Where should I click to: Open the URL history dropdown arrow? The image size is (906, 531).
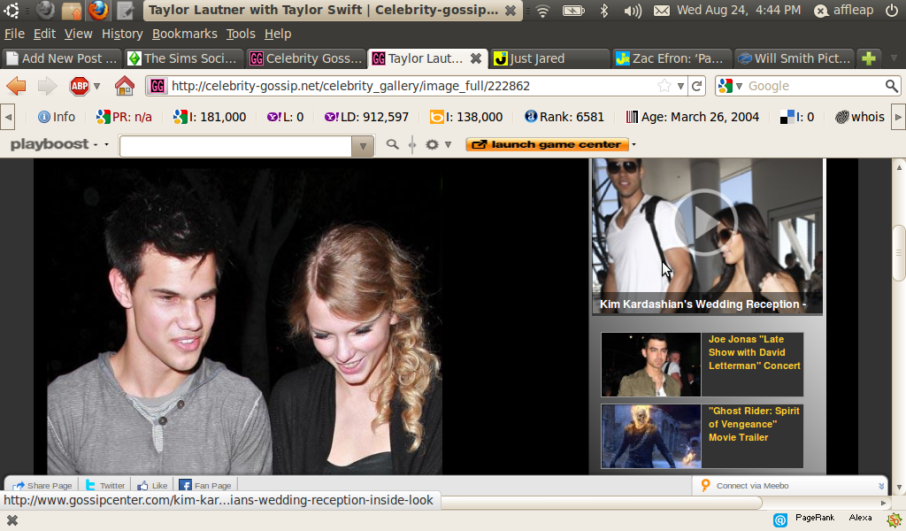pos(680,86)
